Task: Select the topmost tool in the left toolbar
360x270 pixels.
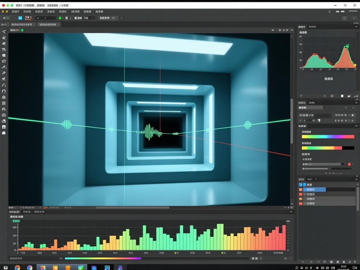Action: tap(4, 32)
